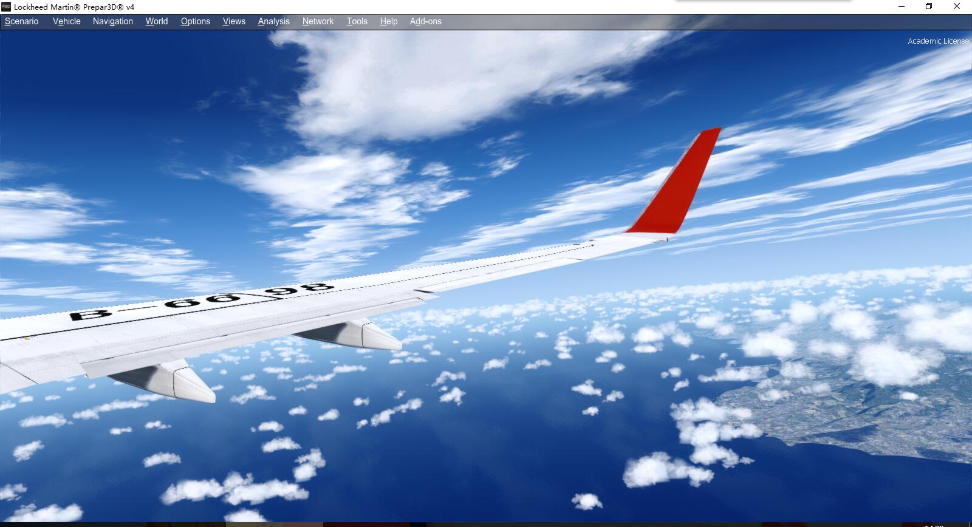
Task: Open the Tools menu
Action: pyautogui.click(x=357, y=21)
